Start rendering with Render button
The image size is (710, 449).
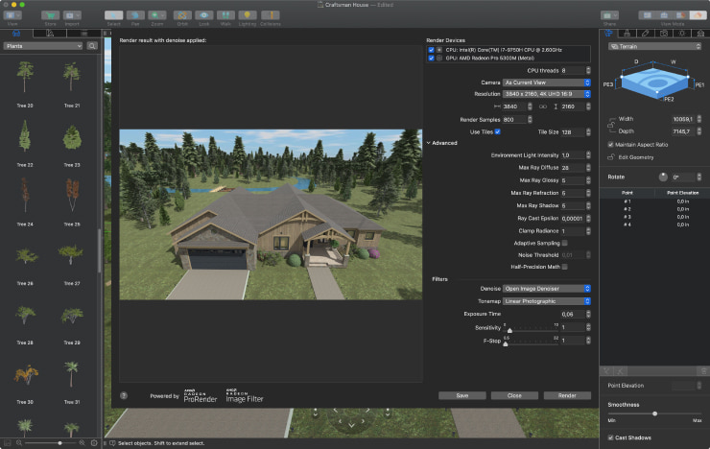click(567, 395)
